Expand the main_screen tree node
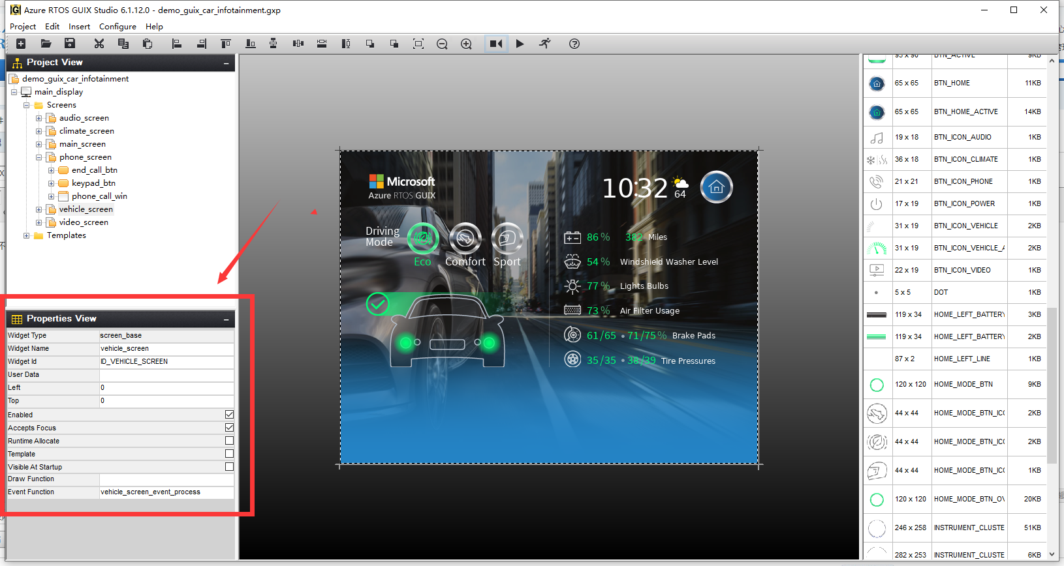The height and width of the screenshot is (566, 1064). 39,144
